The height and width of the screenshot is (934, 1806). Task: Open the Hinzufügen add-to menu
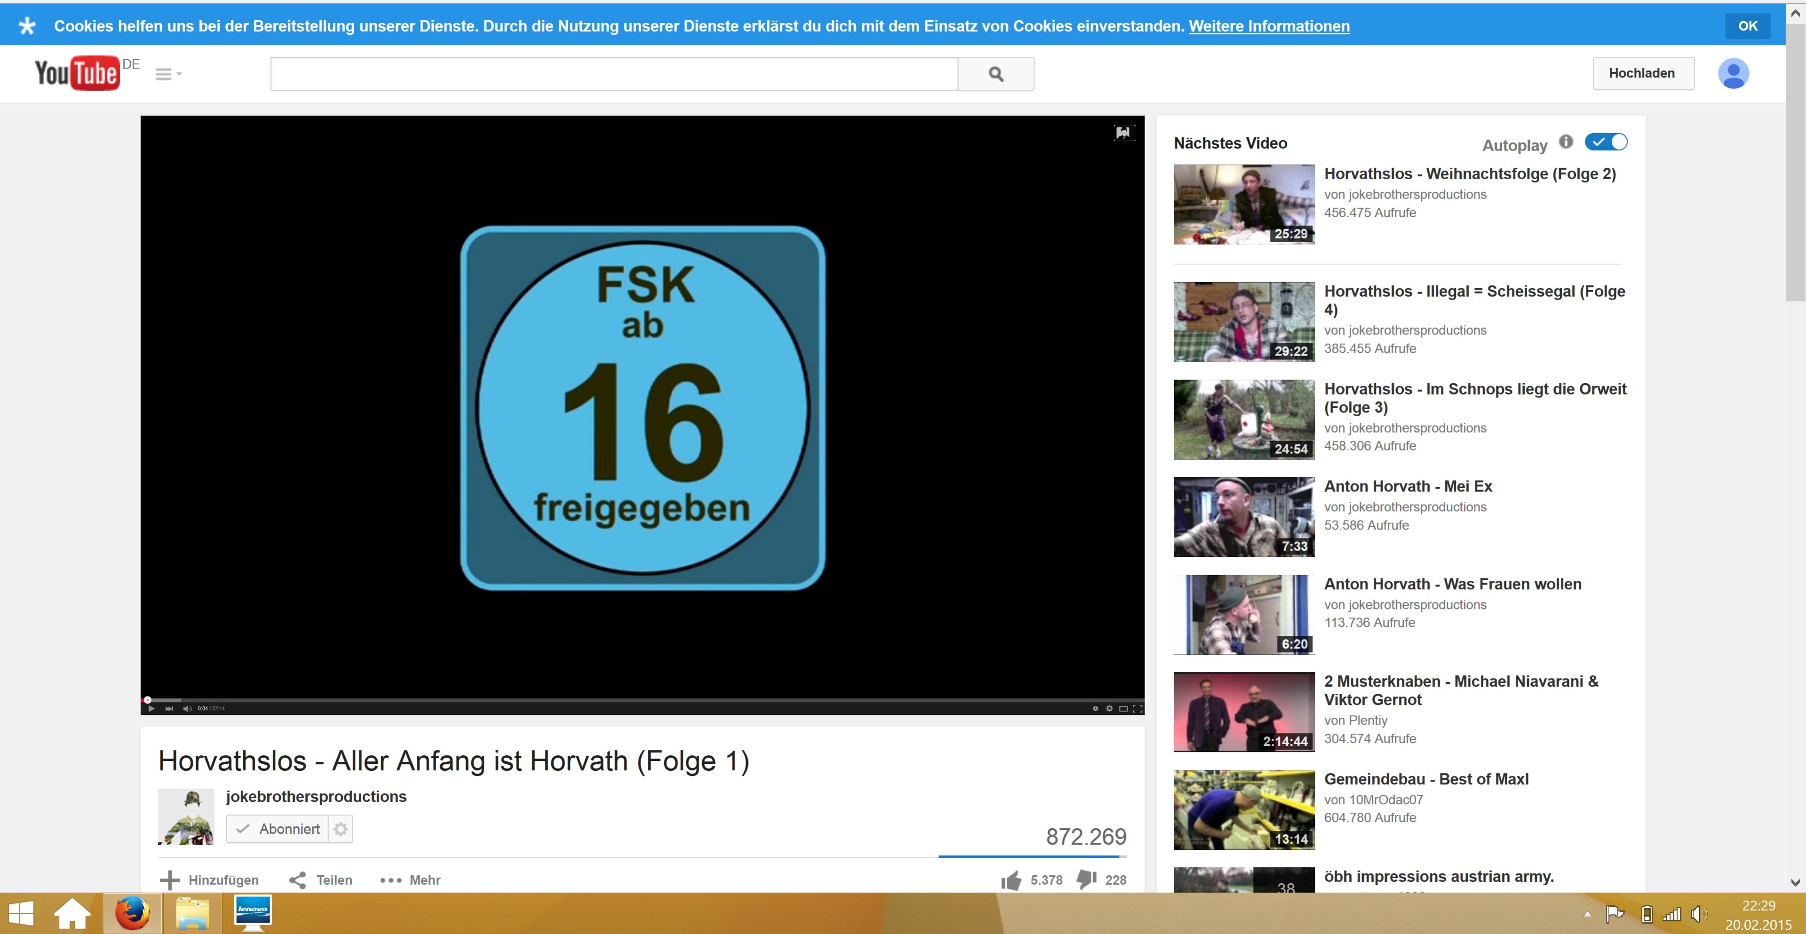pos(210,880)
